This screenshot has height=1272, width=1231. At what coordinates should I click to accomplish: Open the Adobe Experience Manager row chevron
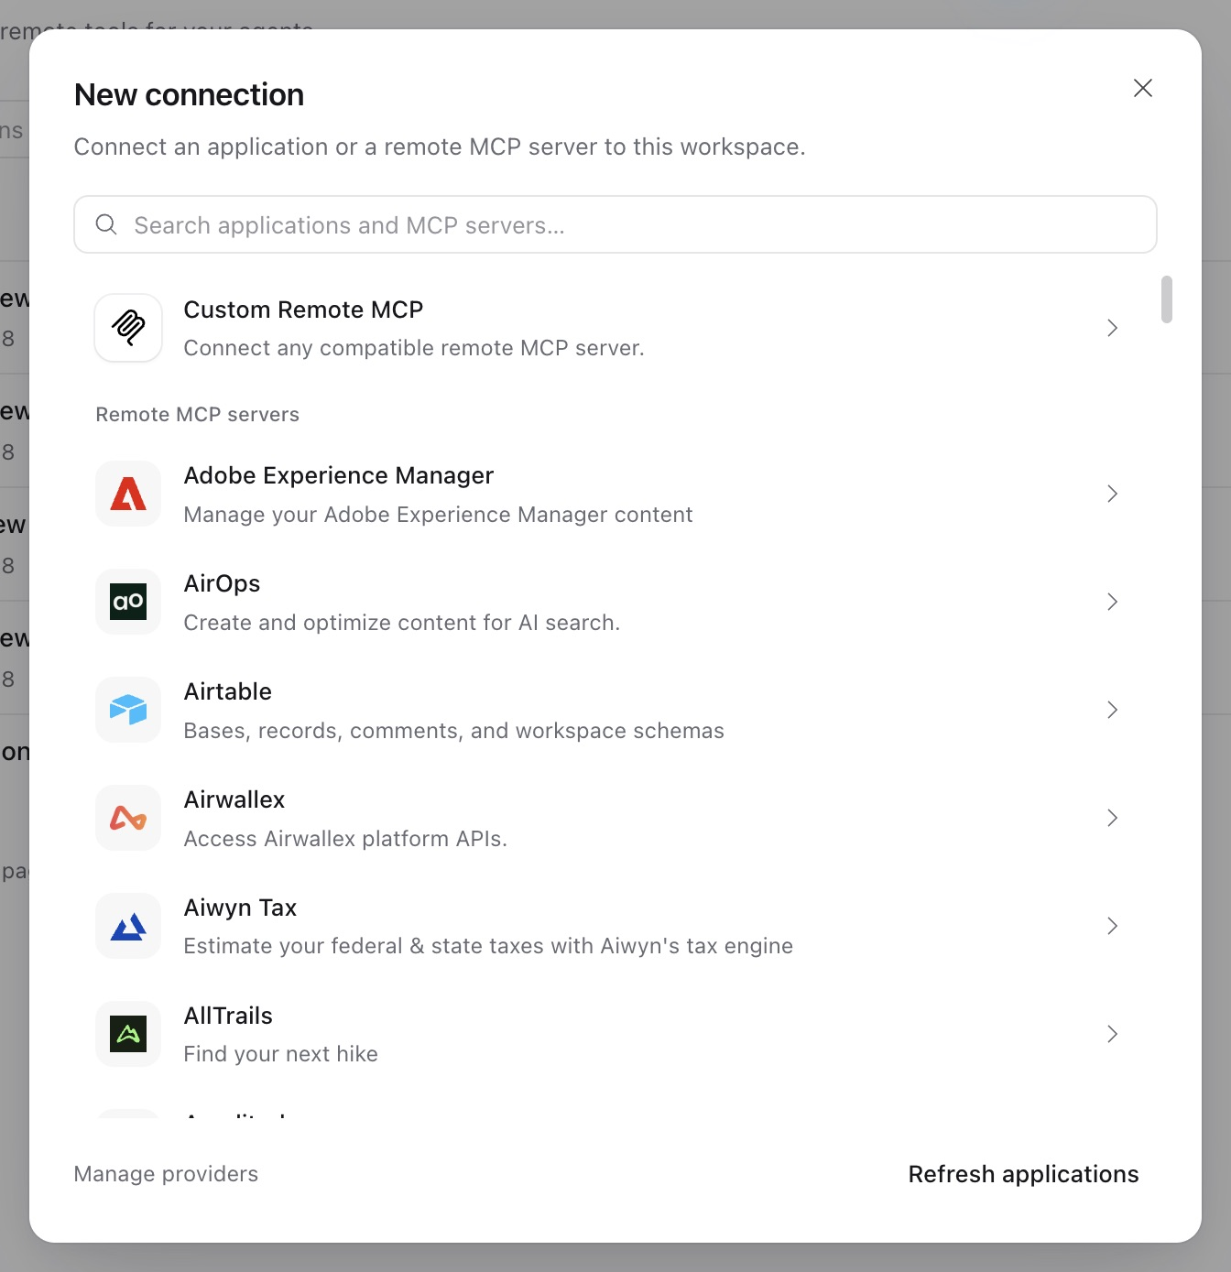[x=1112, y=494]
